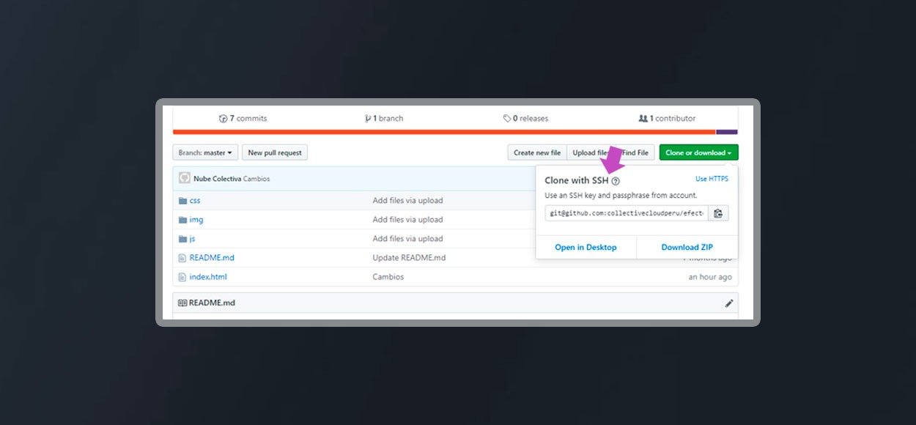The height and width of the screenshot is (425, 916).
Task: Open the index.html file
Action: pyautogui.click(x=208, y=277)
